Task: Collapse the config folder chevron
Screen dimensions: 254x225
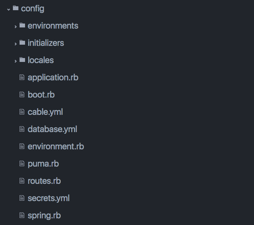Action: tap(9, 9)
